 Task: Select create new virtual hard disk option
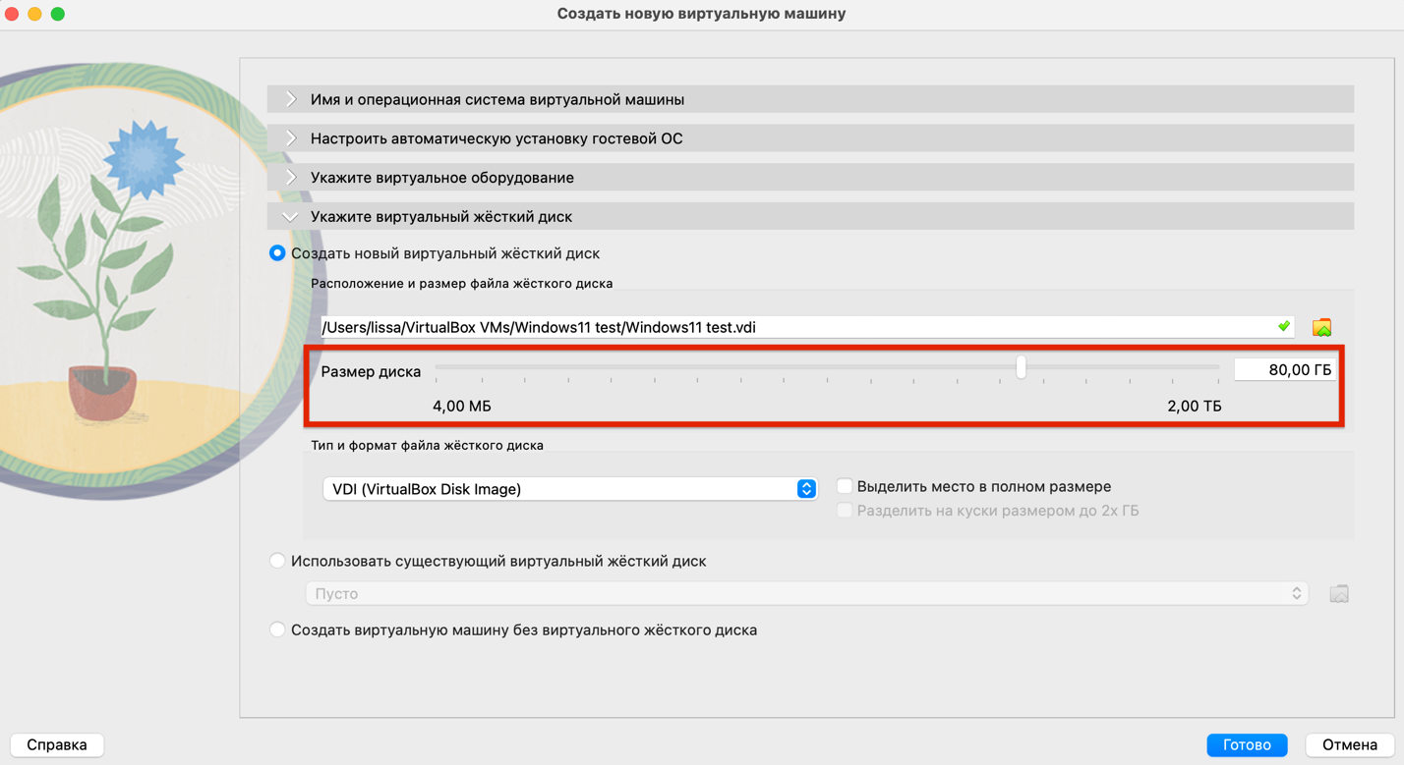click(277, 253)
